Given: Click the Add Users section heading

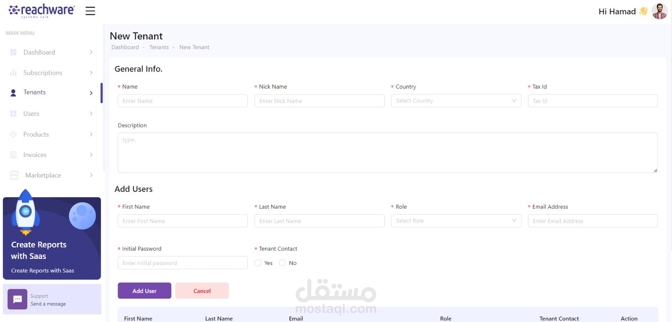Looking at the screenshot, I should pyautogui.click(x=134, y=189).
